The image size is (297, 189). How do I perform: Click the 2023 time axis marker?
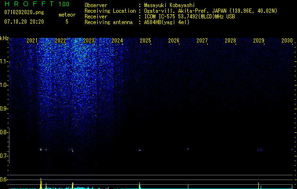[x=89, y=41]
